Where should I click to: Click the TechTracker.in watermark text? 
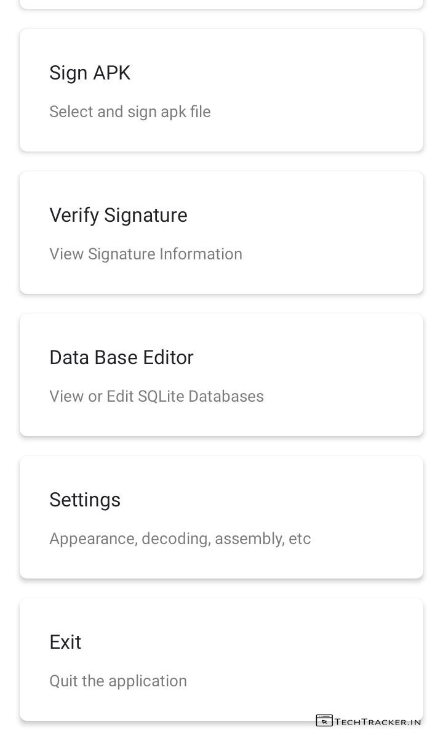click(x=378, y=721)
